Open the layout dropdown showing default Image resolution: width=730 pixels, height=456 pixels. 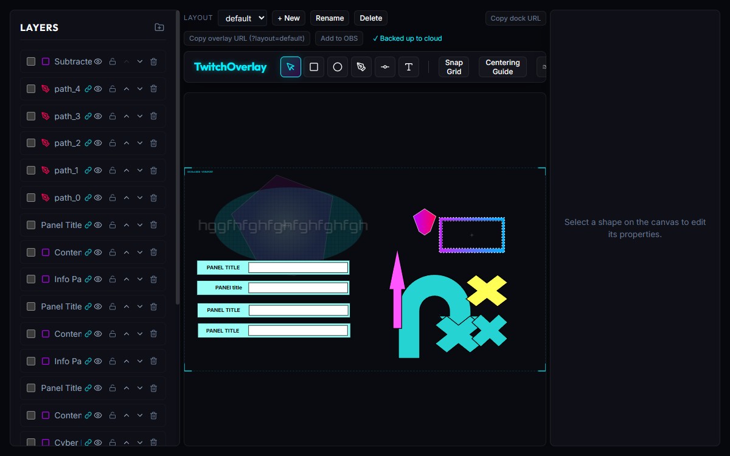[x=242, y=18]
